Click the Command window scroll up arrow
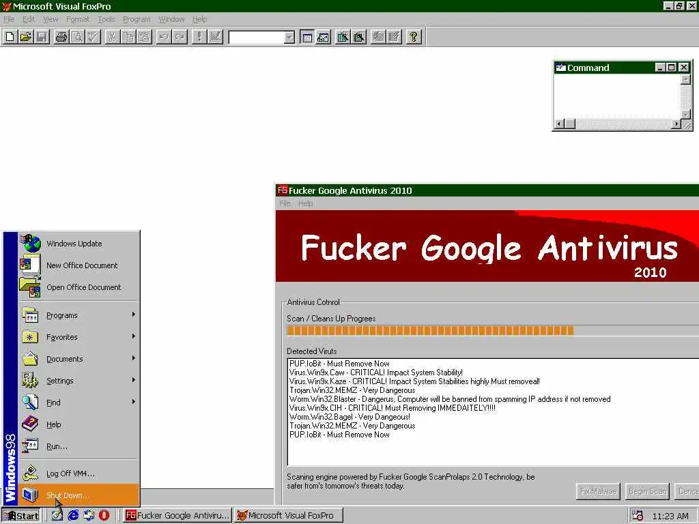The width and height of the screenshot is (699, 524). click(x=685, y=79)
